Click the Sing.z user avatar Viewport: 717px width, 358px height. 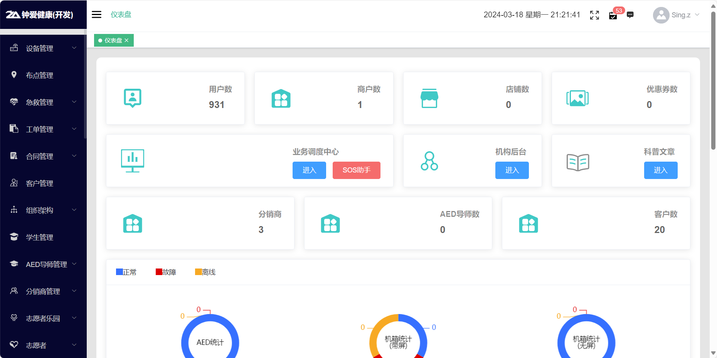(x=661, y=15)
